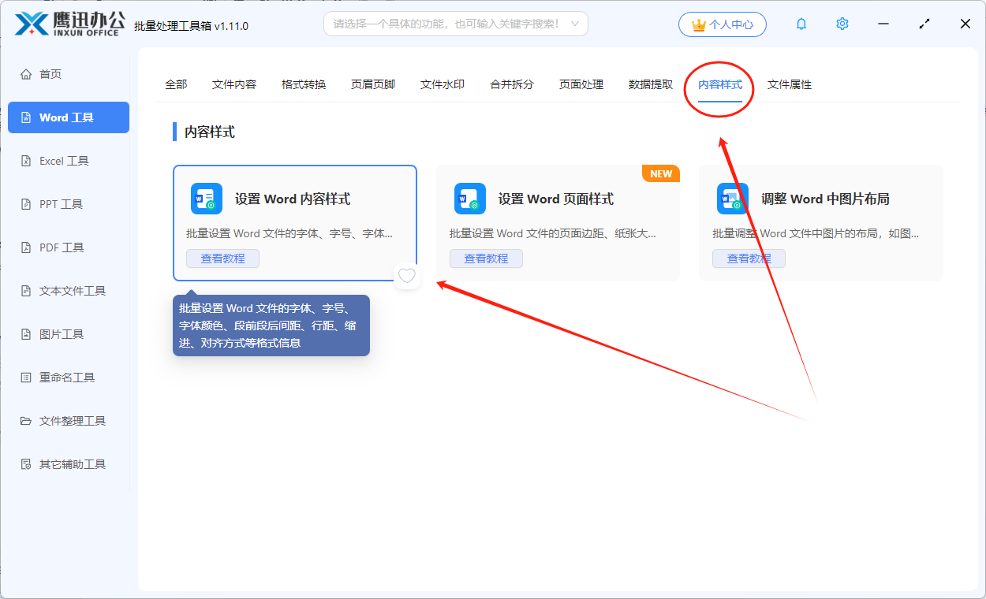This screenshot has height=599, width=986.
Task: Click 查看教程 under 设置 Word 内容样式
Action: (223, 259)
